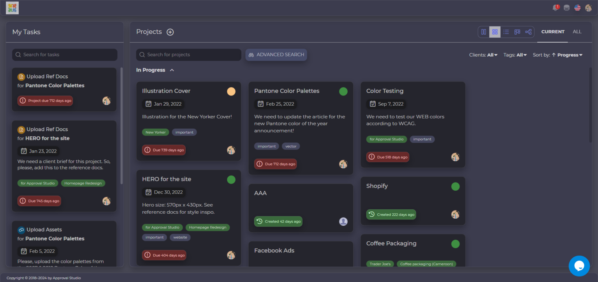Open notifications with the bell icon
This screenshot has width=598, height=282.
[x=555, y=7]
